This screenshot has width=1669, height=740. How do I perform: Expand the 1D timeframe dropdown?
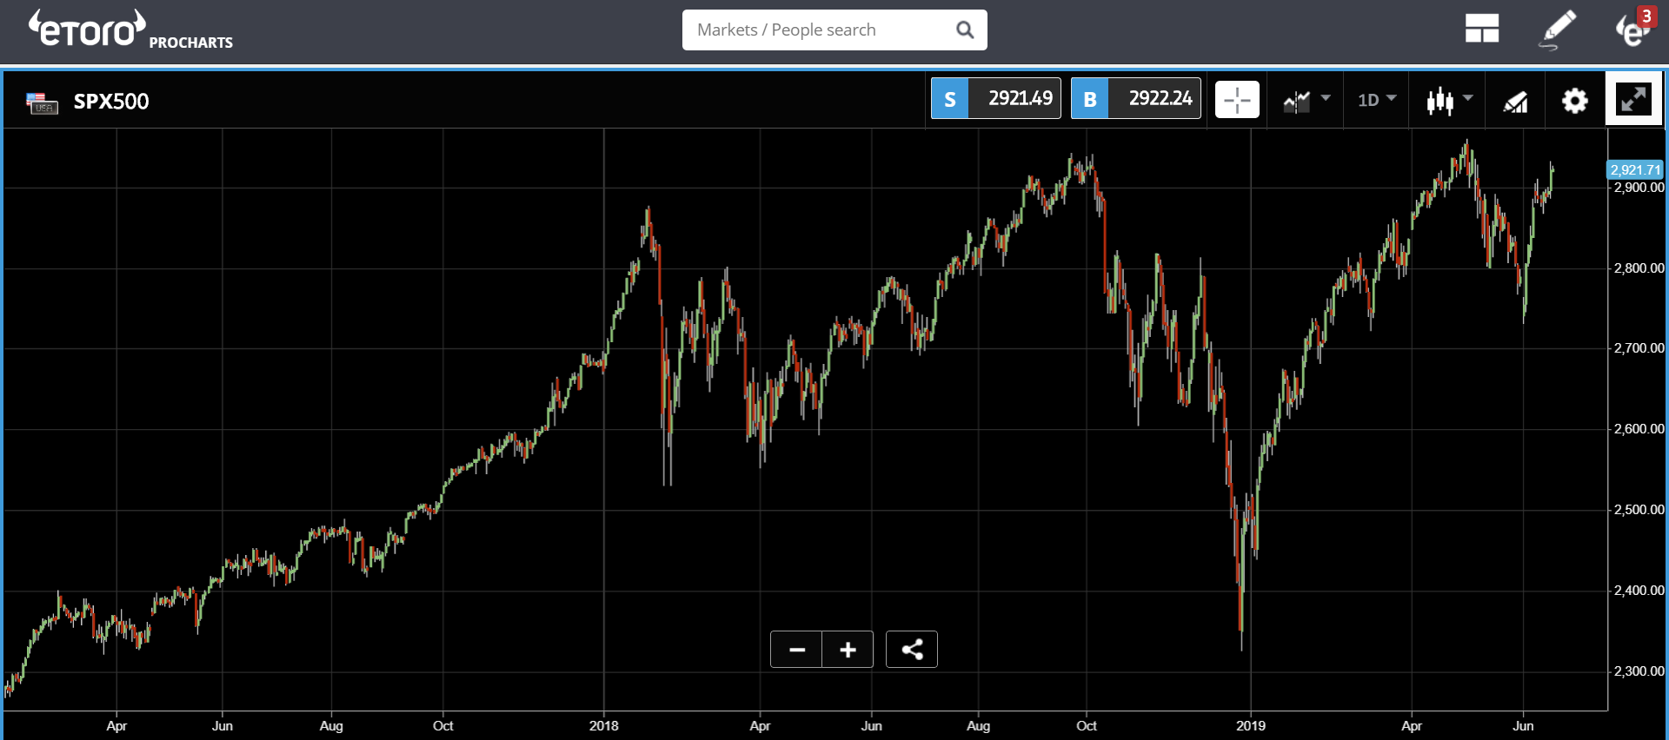(1377, 100)
